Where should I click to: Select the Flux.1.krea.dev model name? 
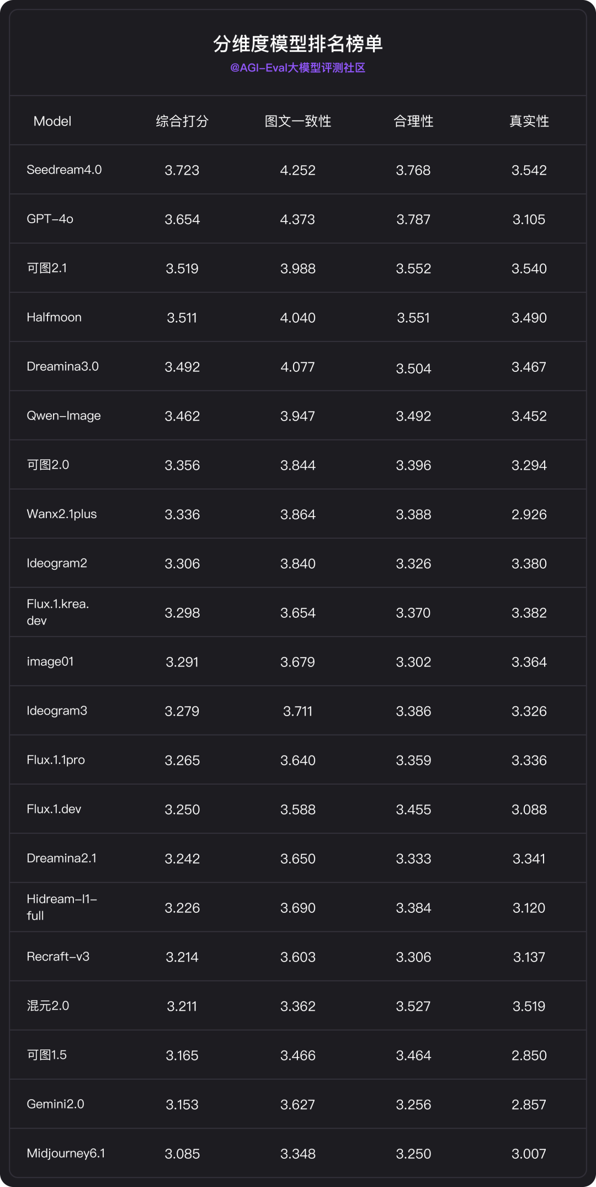(58, 612)
